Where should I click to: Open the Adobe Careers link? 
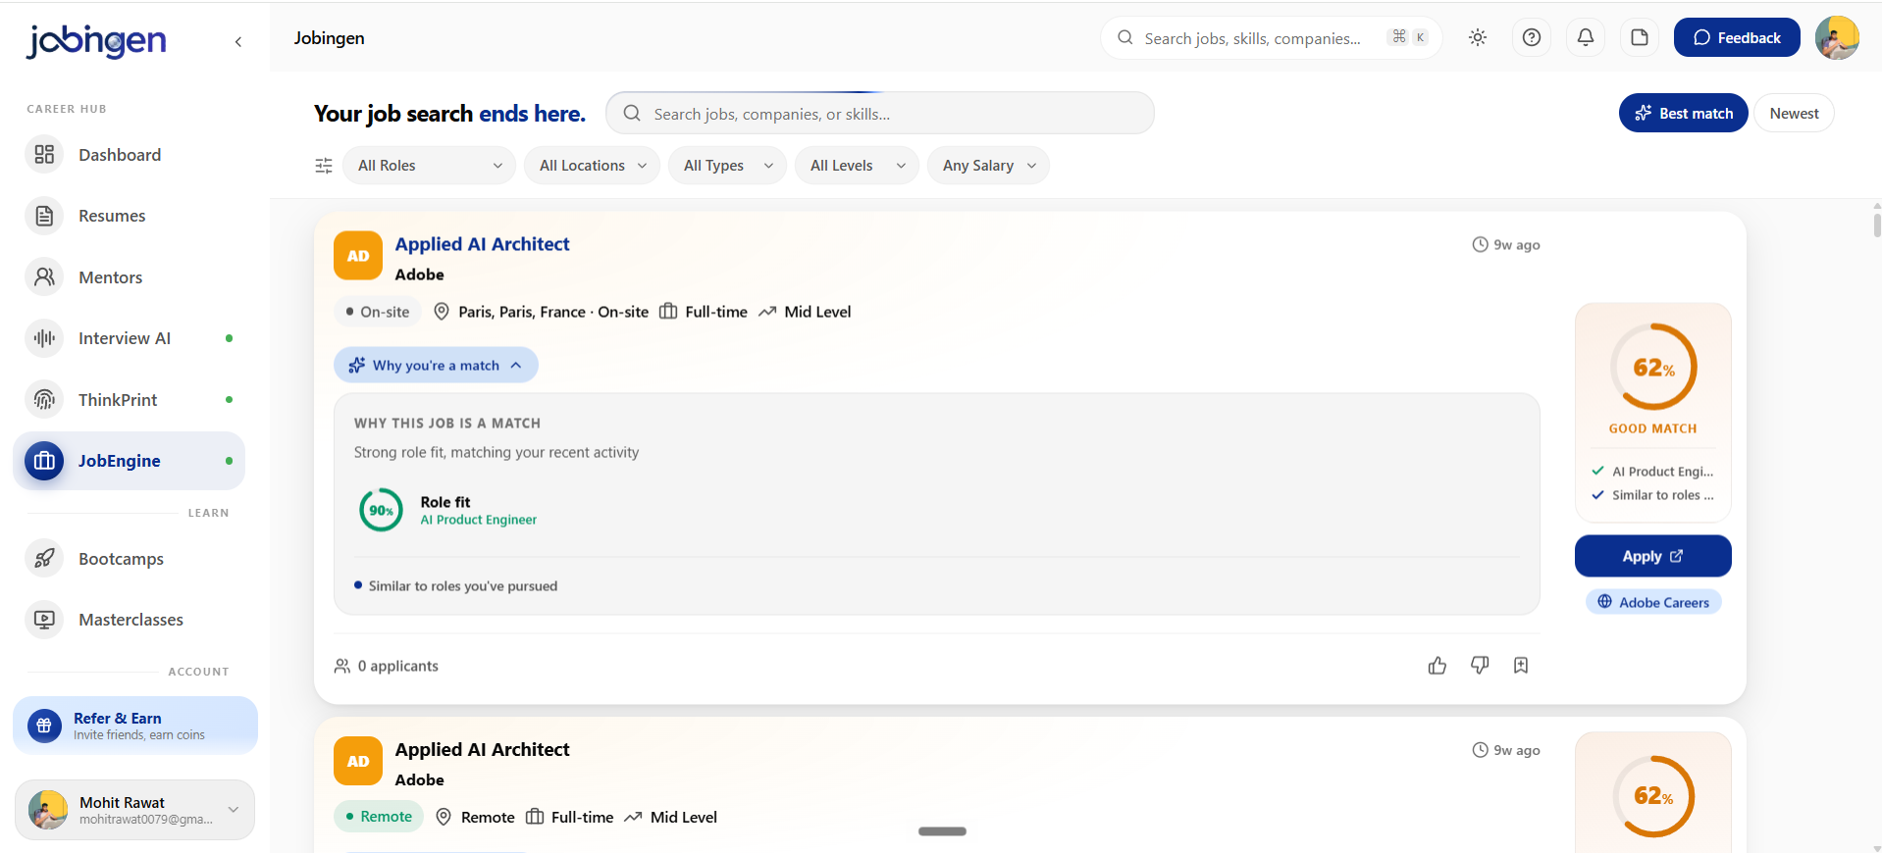tap(1653, 602)
